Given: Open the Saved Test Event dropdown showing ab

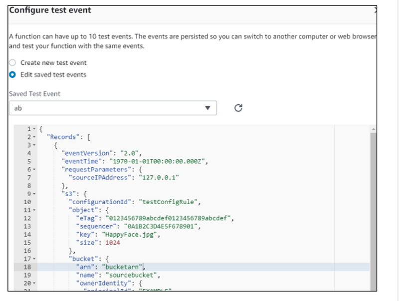Looking at the screenshot, I should pyautogui.click(x=113, y=108).
